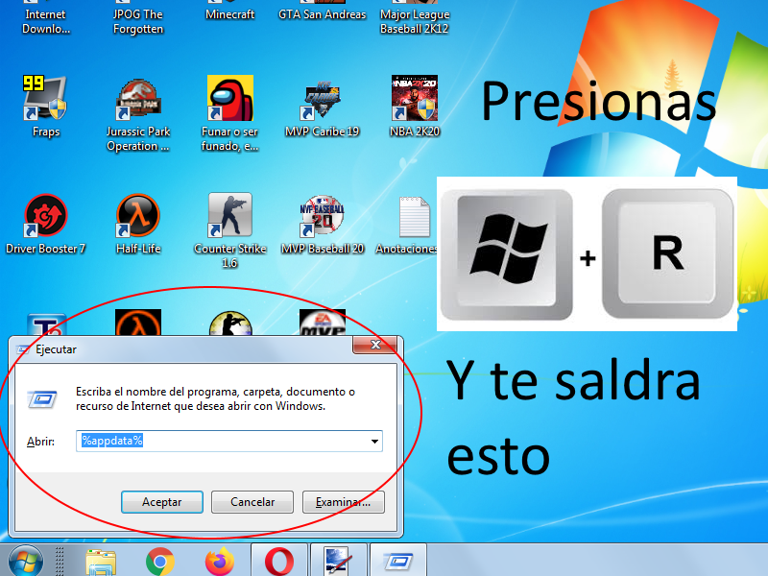The image size is (768, 576).
Task: Select the Half-Life desktop icon
Action: click(137, 218)
